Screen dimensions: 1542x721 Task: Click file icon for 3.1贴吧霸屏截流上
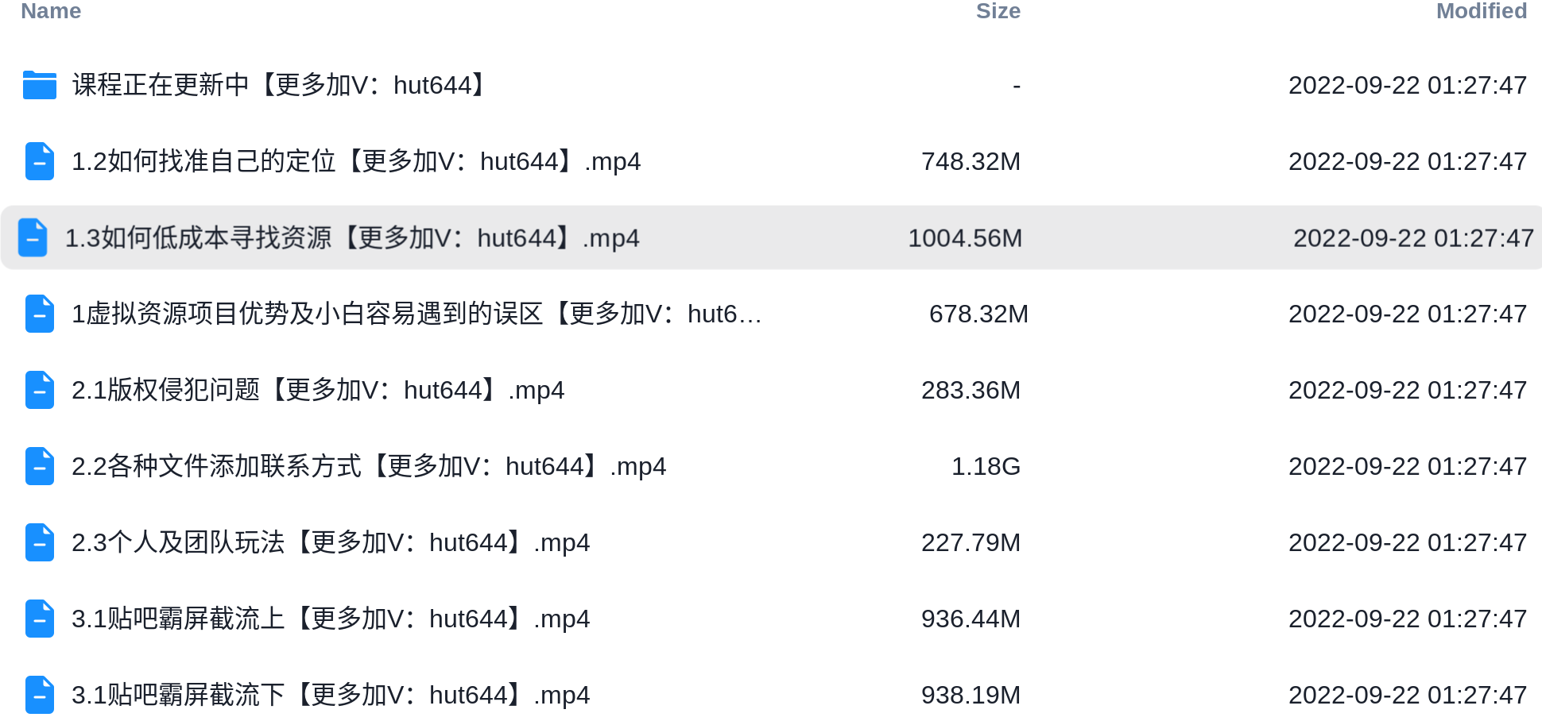pos(40,619)
